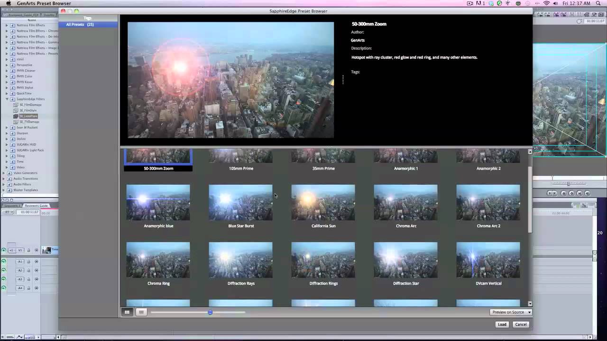Select SE_TVDamage filter in Effects browser
This screenshot has width=607, height=341.
[x=29, y=122]
